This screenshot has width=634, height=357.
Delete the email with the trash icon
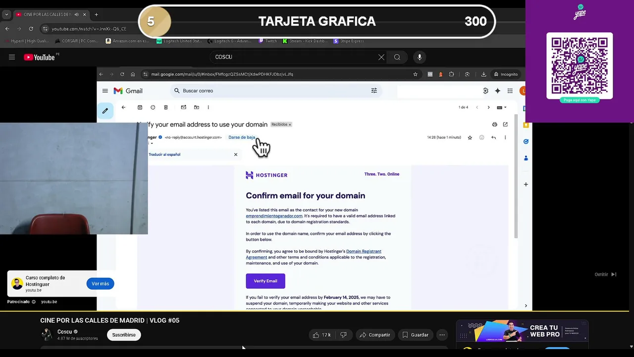click(166, 107)
